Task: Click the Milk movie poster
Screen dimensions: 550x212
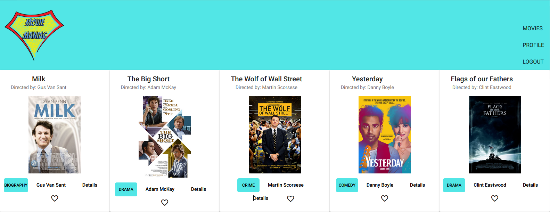Action: coord(55,135)
